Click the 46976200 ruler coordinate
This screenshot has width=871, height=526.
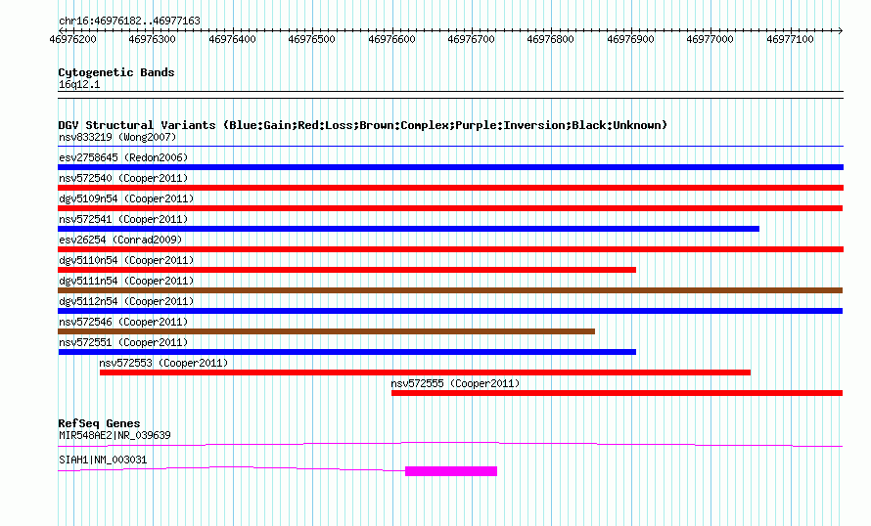point(72,39)
